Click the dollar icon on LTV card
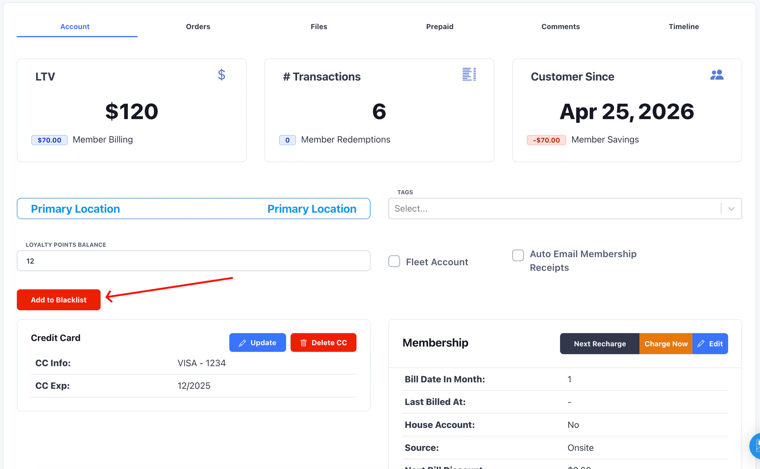This screenshot has height=469, width=760. (x=222, y=74)
